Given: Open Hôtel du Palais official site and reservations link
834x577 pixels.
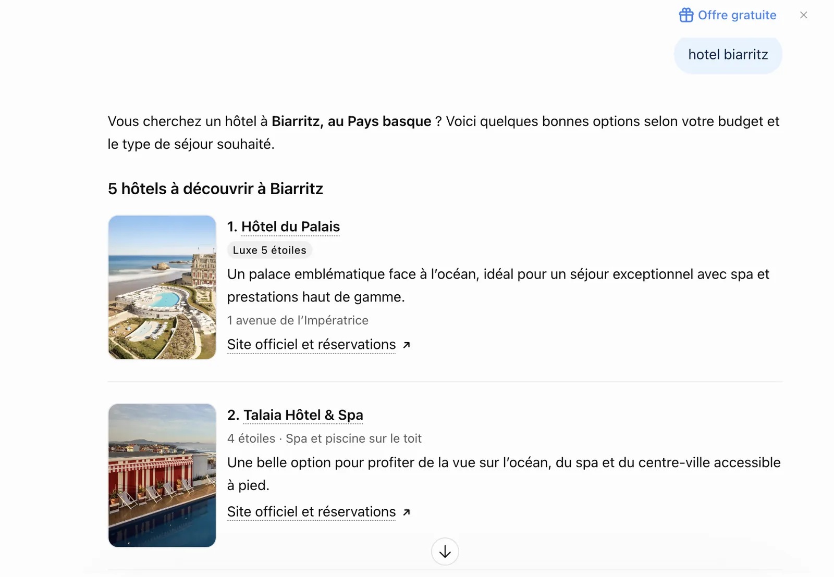Looking at the screenshot, I should 312,344.
